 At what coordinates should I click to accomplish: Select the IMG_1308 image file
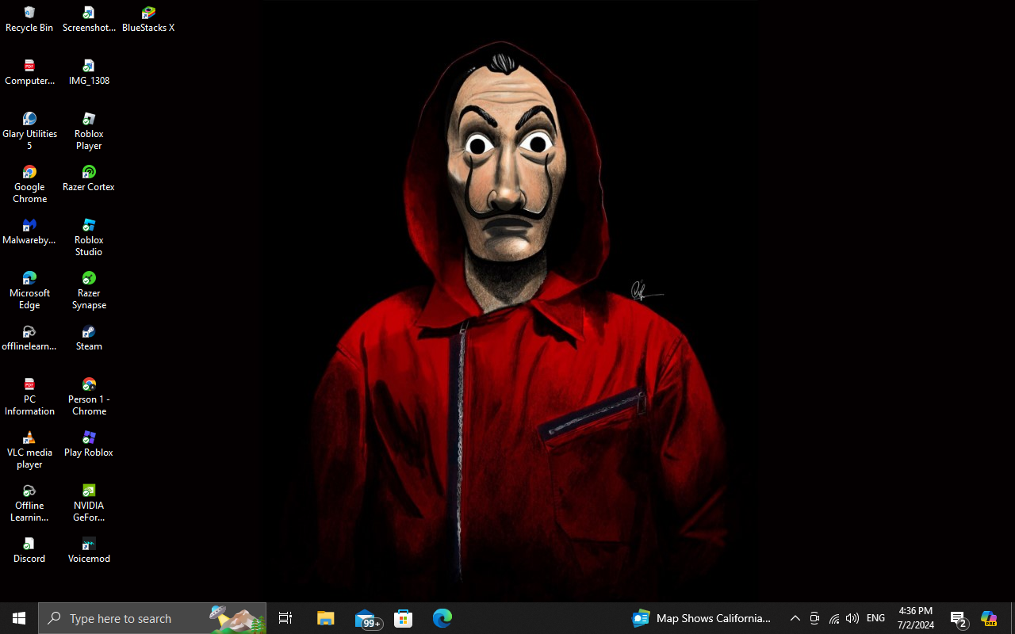tap(89, 73)
